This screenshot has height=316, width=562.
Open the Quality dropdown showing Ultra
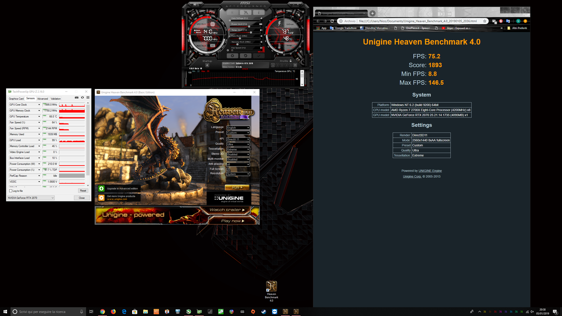[x=238, y=144]
